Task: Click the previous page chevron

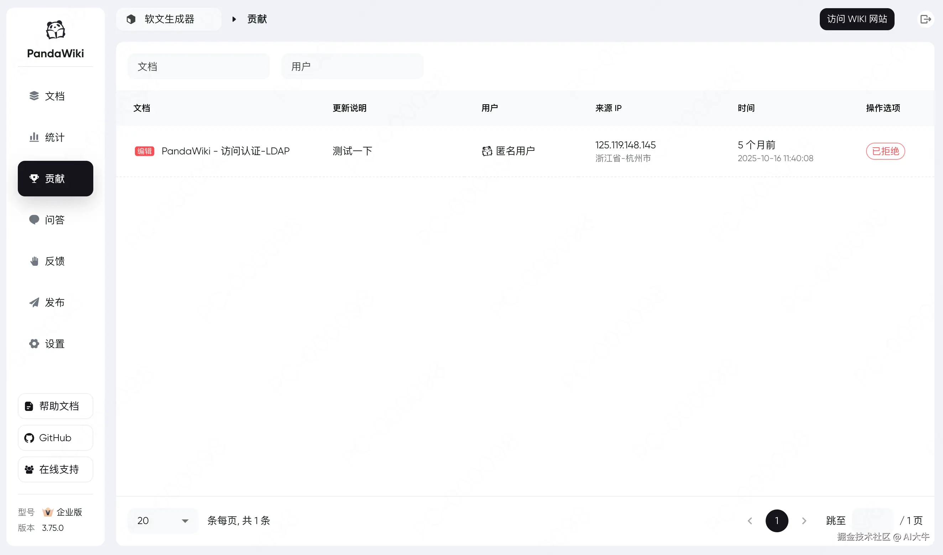Action: [x=750, y=520]
